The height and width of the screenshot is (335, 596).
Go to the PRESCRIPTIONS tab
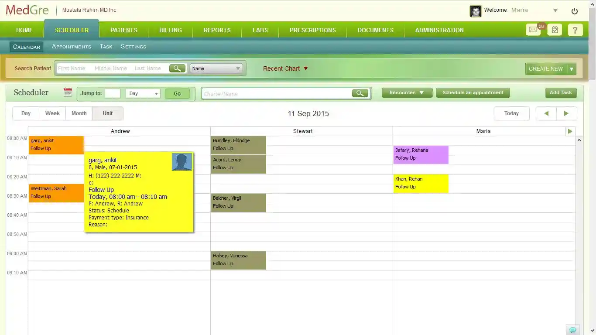point(312,30)
